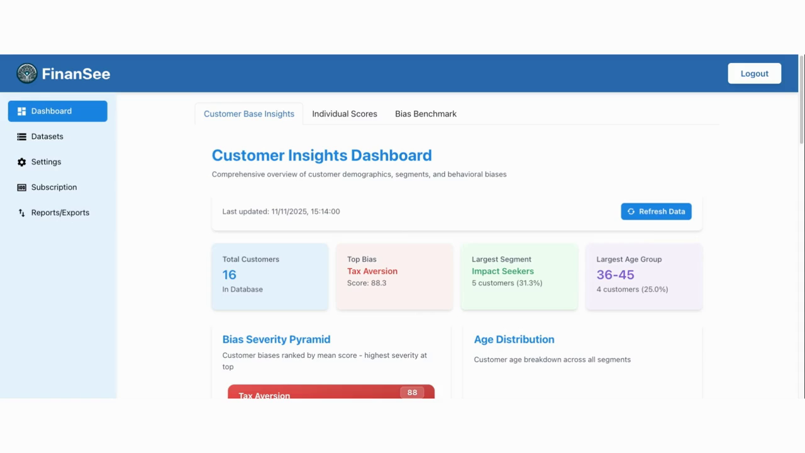Click the FinanSee tree logo icon

[x=27, y=74]
